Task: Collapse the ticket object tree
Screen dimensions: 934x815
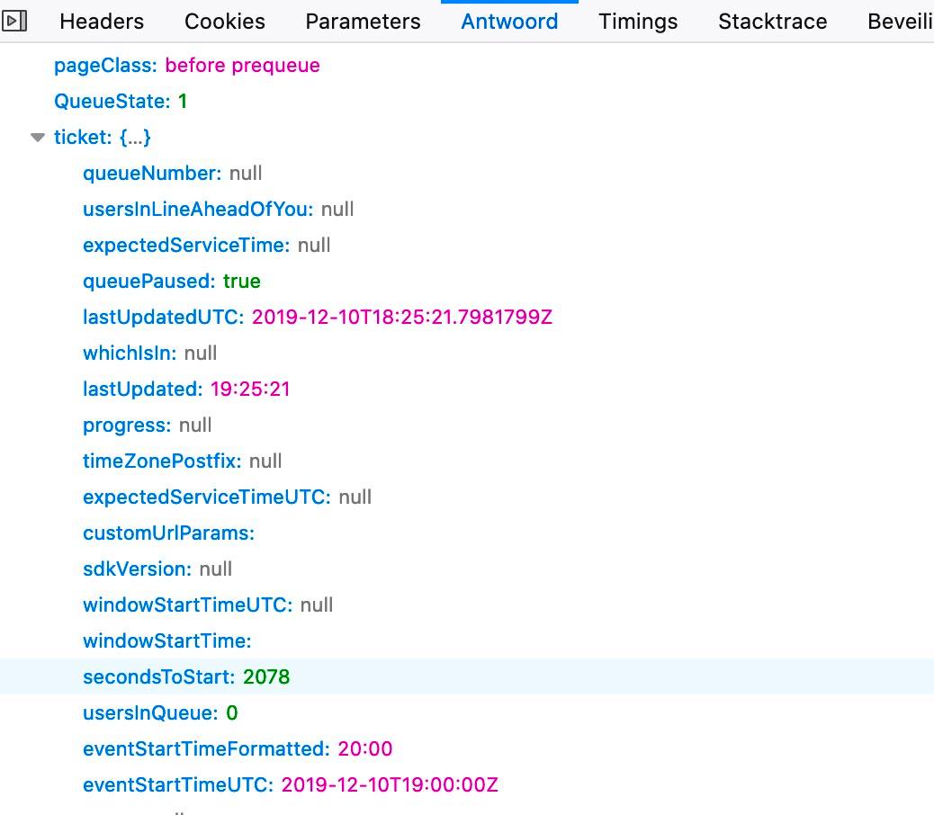Action: point(38,138)
